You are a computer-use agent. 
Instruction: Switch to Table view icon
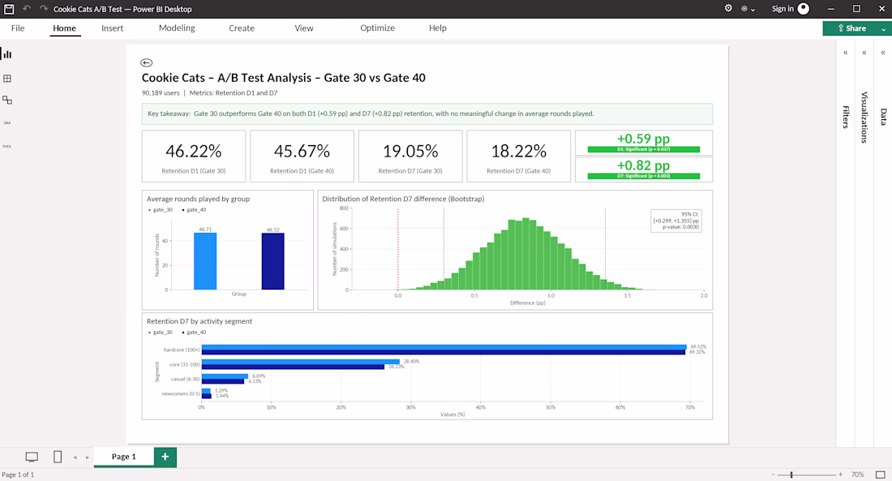pyautogui.click(x=7, y=79)
